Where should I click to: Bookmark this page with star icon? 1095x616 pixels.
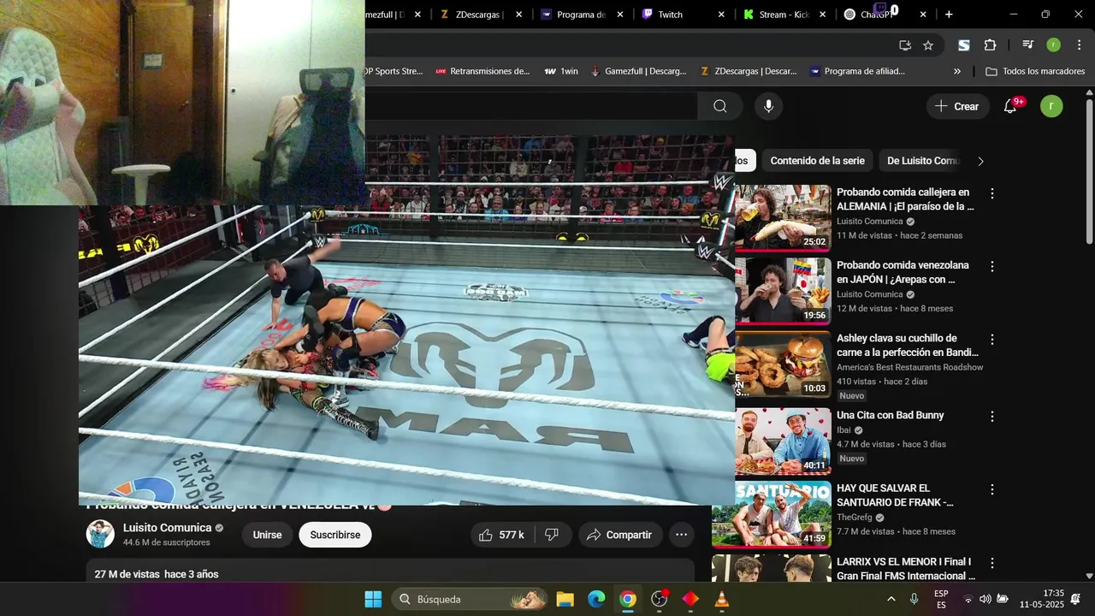928,45
